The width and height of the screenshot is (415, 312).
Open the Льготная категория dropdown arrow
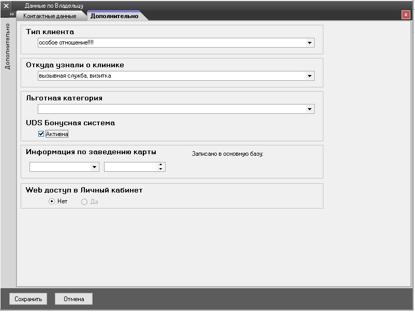click(309, 109)
